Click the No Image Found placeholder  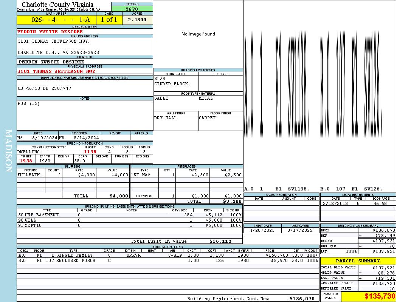[x=198, y=34]
